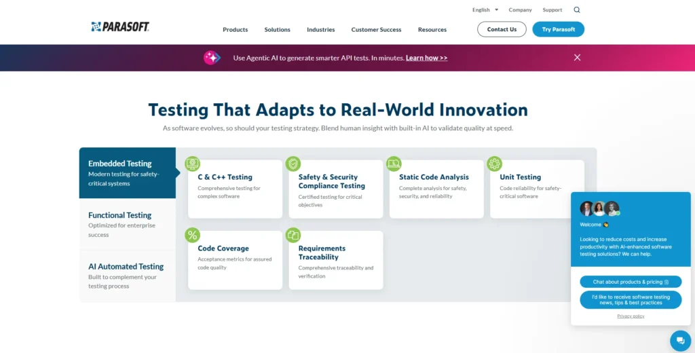Go to the Support link
Image resolution: width=695 pixels, height=353 pixels.
coord(552,10)
